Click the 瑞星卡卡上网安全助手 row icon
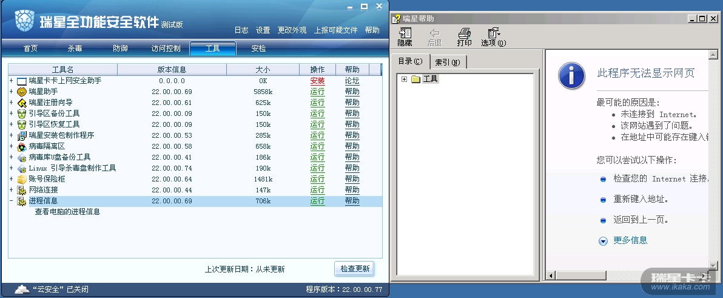Image resolution: width=723 pixels, height=298 pixels. pyautogui.click(x=22, y=81)
